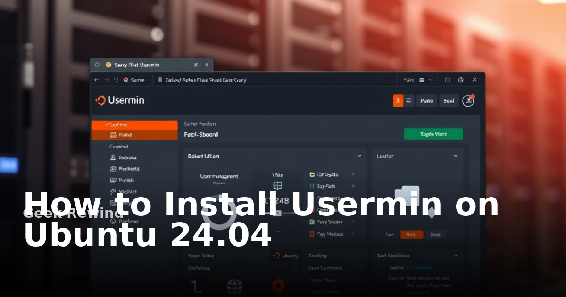Click the icon right of the tab's close X

tap(206, 65)
